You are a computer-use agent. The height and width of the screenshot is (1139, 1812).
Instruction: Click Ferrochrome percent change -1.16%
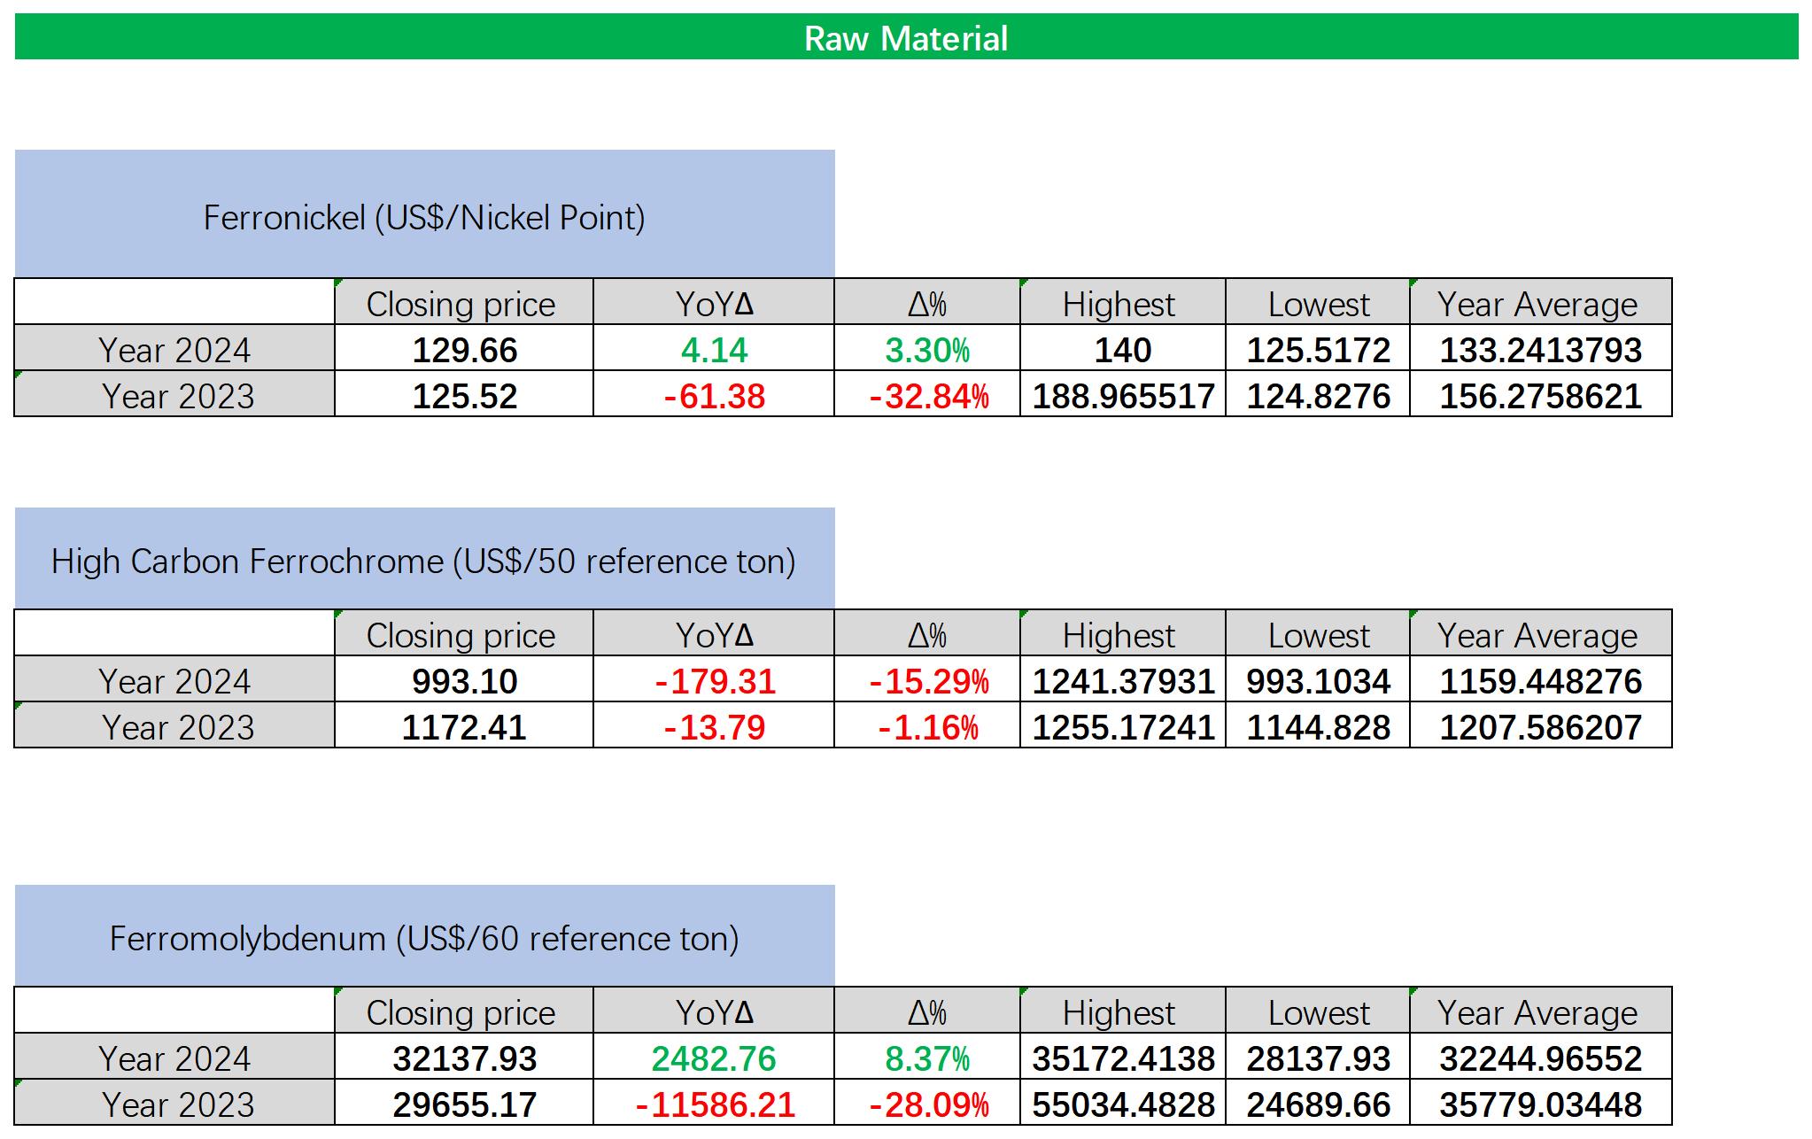pyautogui.click(x=927, y=727)
